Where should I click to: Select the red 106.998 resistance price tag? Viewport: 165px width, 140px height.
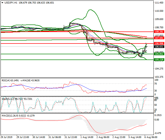(x=159, y=43)
